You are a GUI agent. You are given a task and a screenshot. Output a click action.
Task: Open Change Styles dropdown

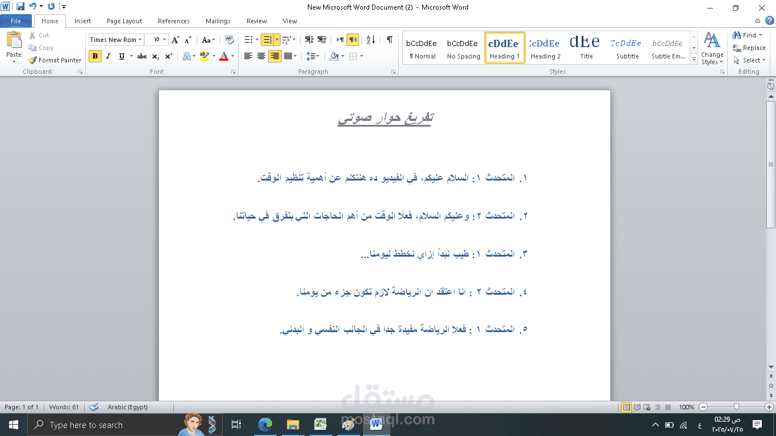click(x=712, y=49)
